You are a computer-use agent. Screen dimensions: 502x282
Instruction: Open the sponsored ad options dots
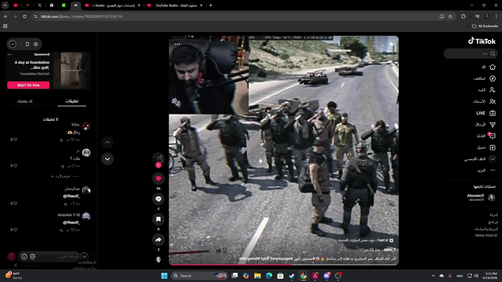9,54
